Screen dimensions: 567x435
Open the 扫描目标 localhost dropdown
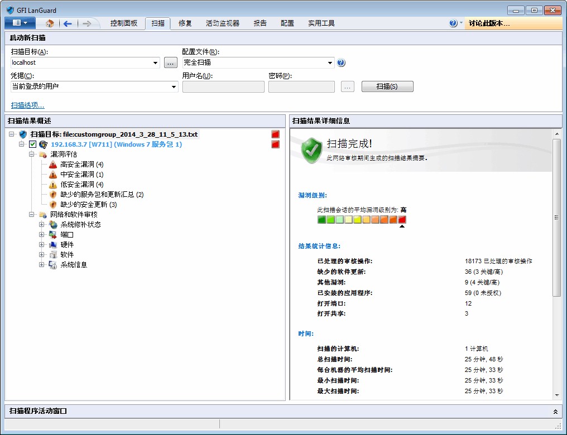pos(155,63)
